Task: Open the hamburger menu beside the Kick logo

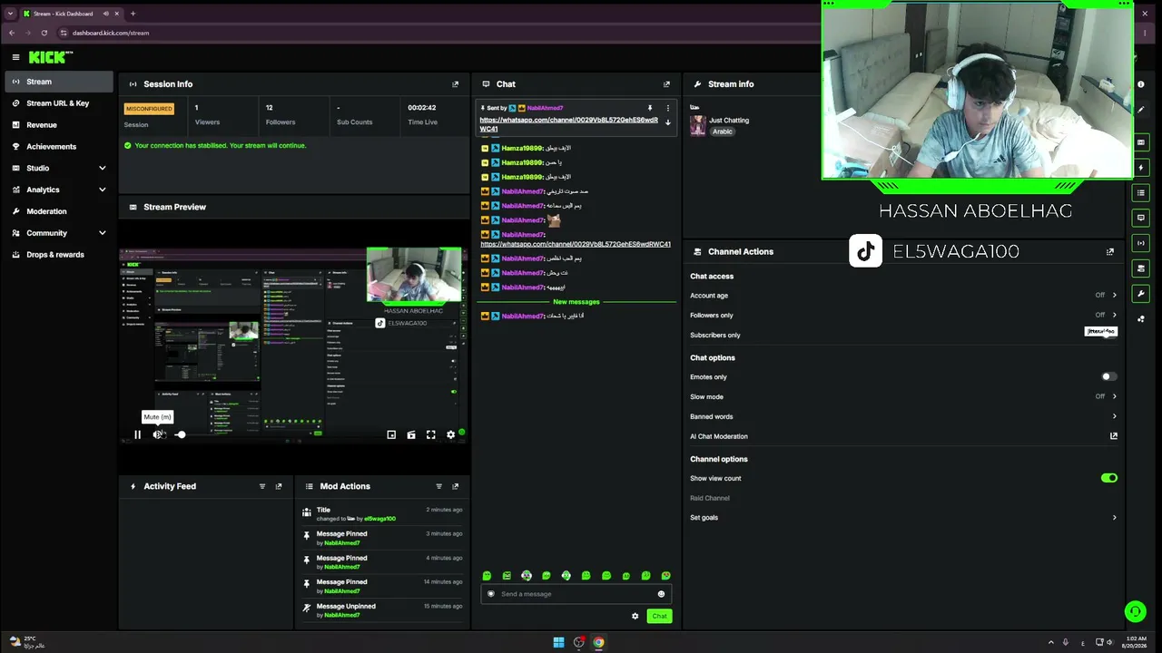Action: pos(15,57)
